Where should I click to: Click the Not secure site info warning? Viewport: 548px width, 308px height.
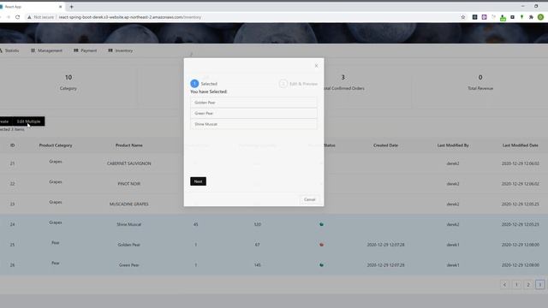click(x=41, y=17)
